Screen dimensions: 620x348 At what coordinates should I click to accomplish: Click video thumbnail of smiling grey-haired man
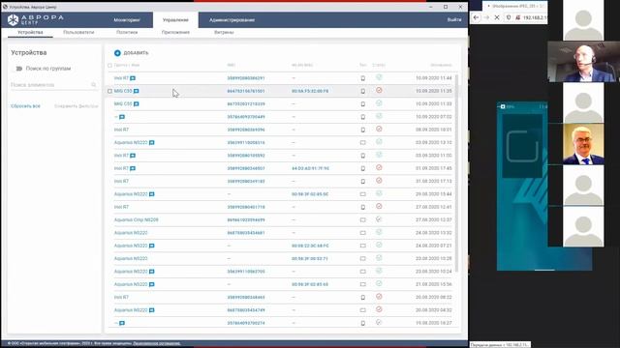tap(583, 144)
